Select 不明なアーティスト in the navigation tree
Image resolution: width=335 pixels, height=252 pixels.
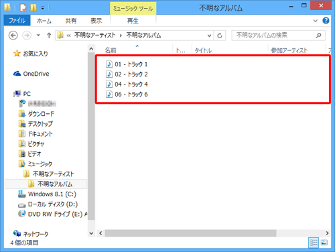pos(54,174)
